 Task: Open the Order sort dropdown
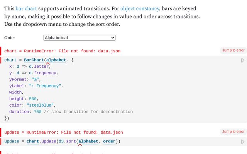(80, 38)
